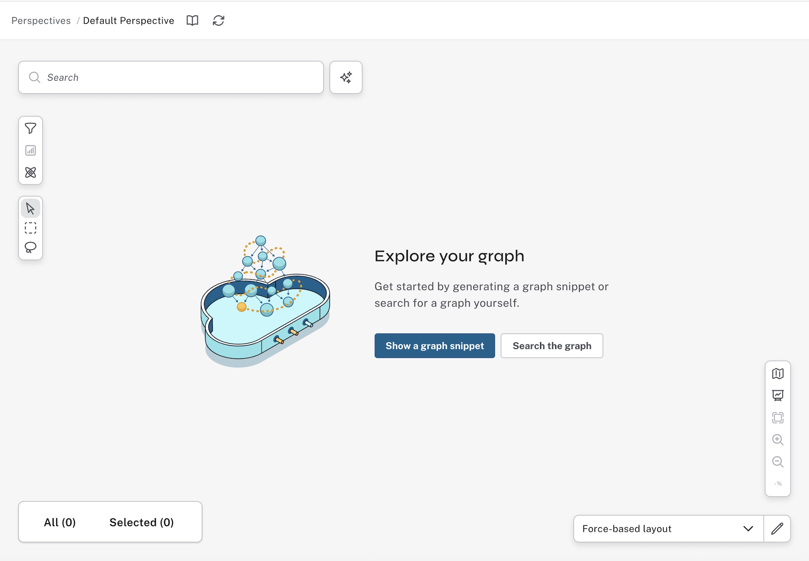809x561 pixels.
Task: Select the atom-shaped graph tool
Action: point(30,173)
